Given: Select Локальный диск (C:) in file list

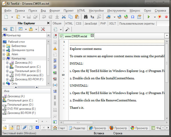Looking at the screenshot, I should pyautogui.click(x=20, y=100).
